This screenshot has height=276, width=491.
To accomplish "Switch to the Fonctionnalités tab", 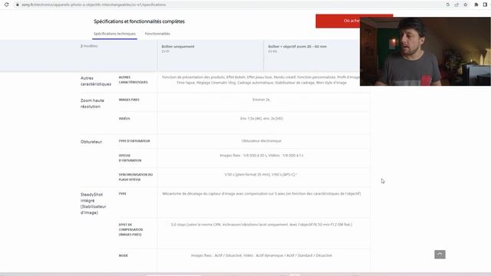I will (157, 34).
